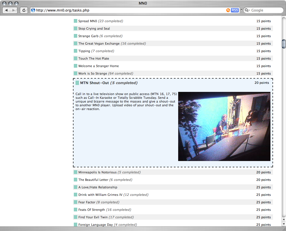Screen dimensions: 286x231
Task: Open the Minneapolis Is Notorious task
Action: click(x=97, y=172)
